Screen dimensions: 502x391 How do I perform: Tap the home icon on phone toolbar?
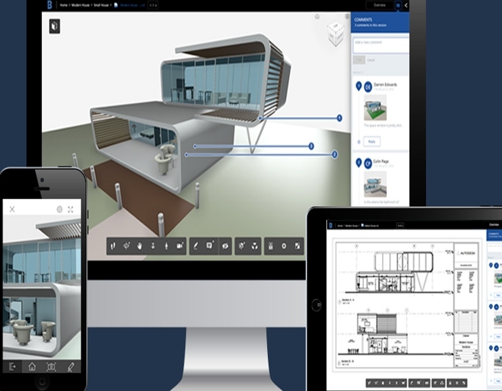[32, 367]
